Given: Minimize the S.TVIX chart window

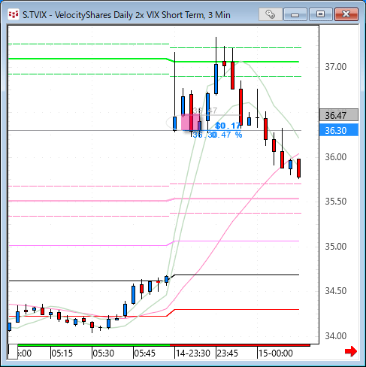Looking at the screenshot, I should (x=295, y=14).
